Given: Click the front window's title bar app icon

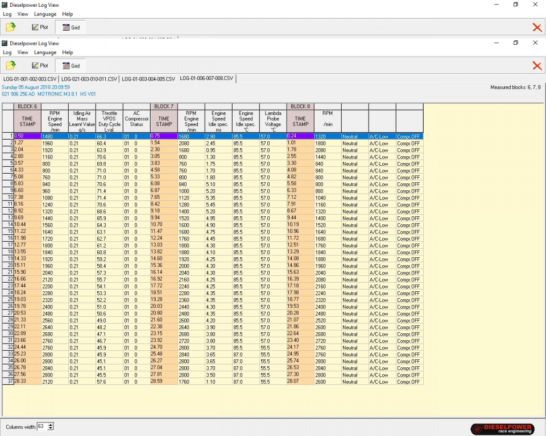Looking at the screenshot, I should click(x=5, y=43).
